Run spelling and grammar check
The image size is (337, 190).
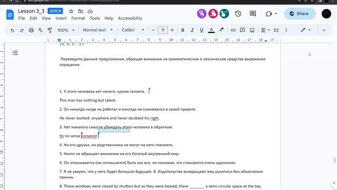pyautogui.click(x=41, y=30)
